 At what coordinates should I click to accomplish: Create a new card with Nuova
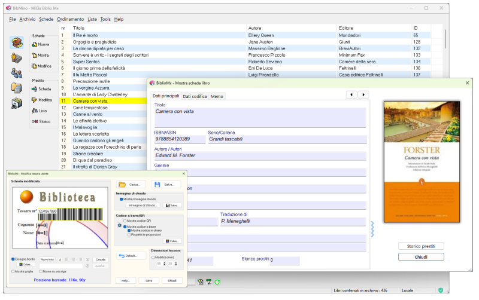tap(40, 44)
